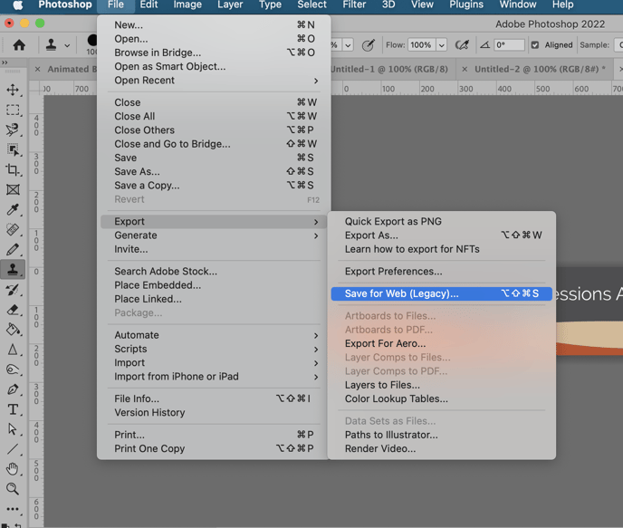The width and height of the screenshot is (623, 528).
Task: Close the Animated document tab
Action: click(37, 69)
